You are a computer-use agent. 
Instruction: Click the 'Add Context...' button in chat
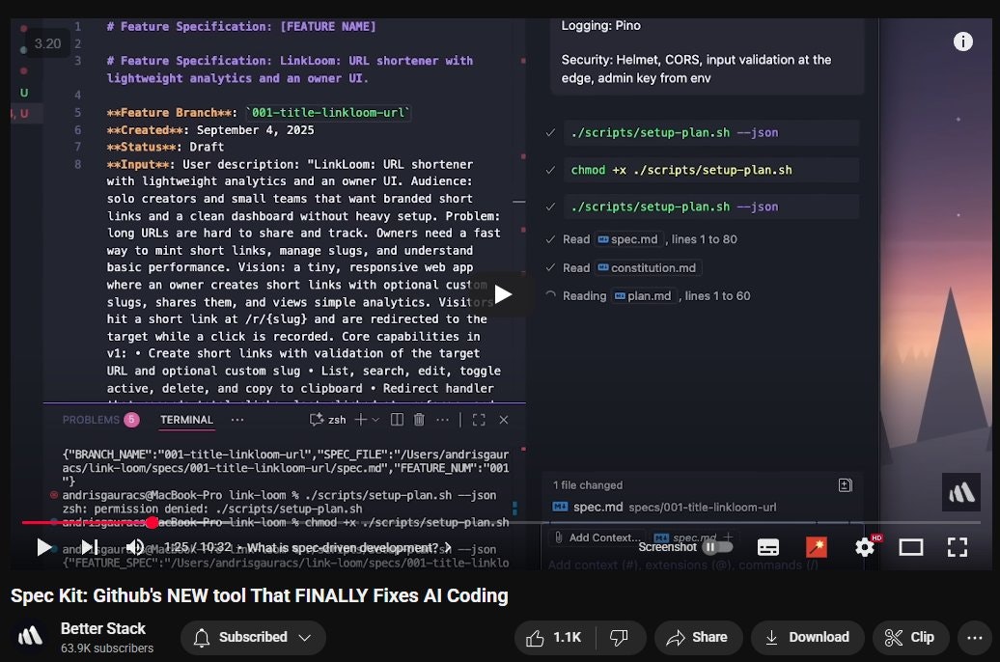(x=597, y=538)
